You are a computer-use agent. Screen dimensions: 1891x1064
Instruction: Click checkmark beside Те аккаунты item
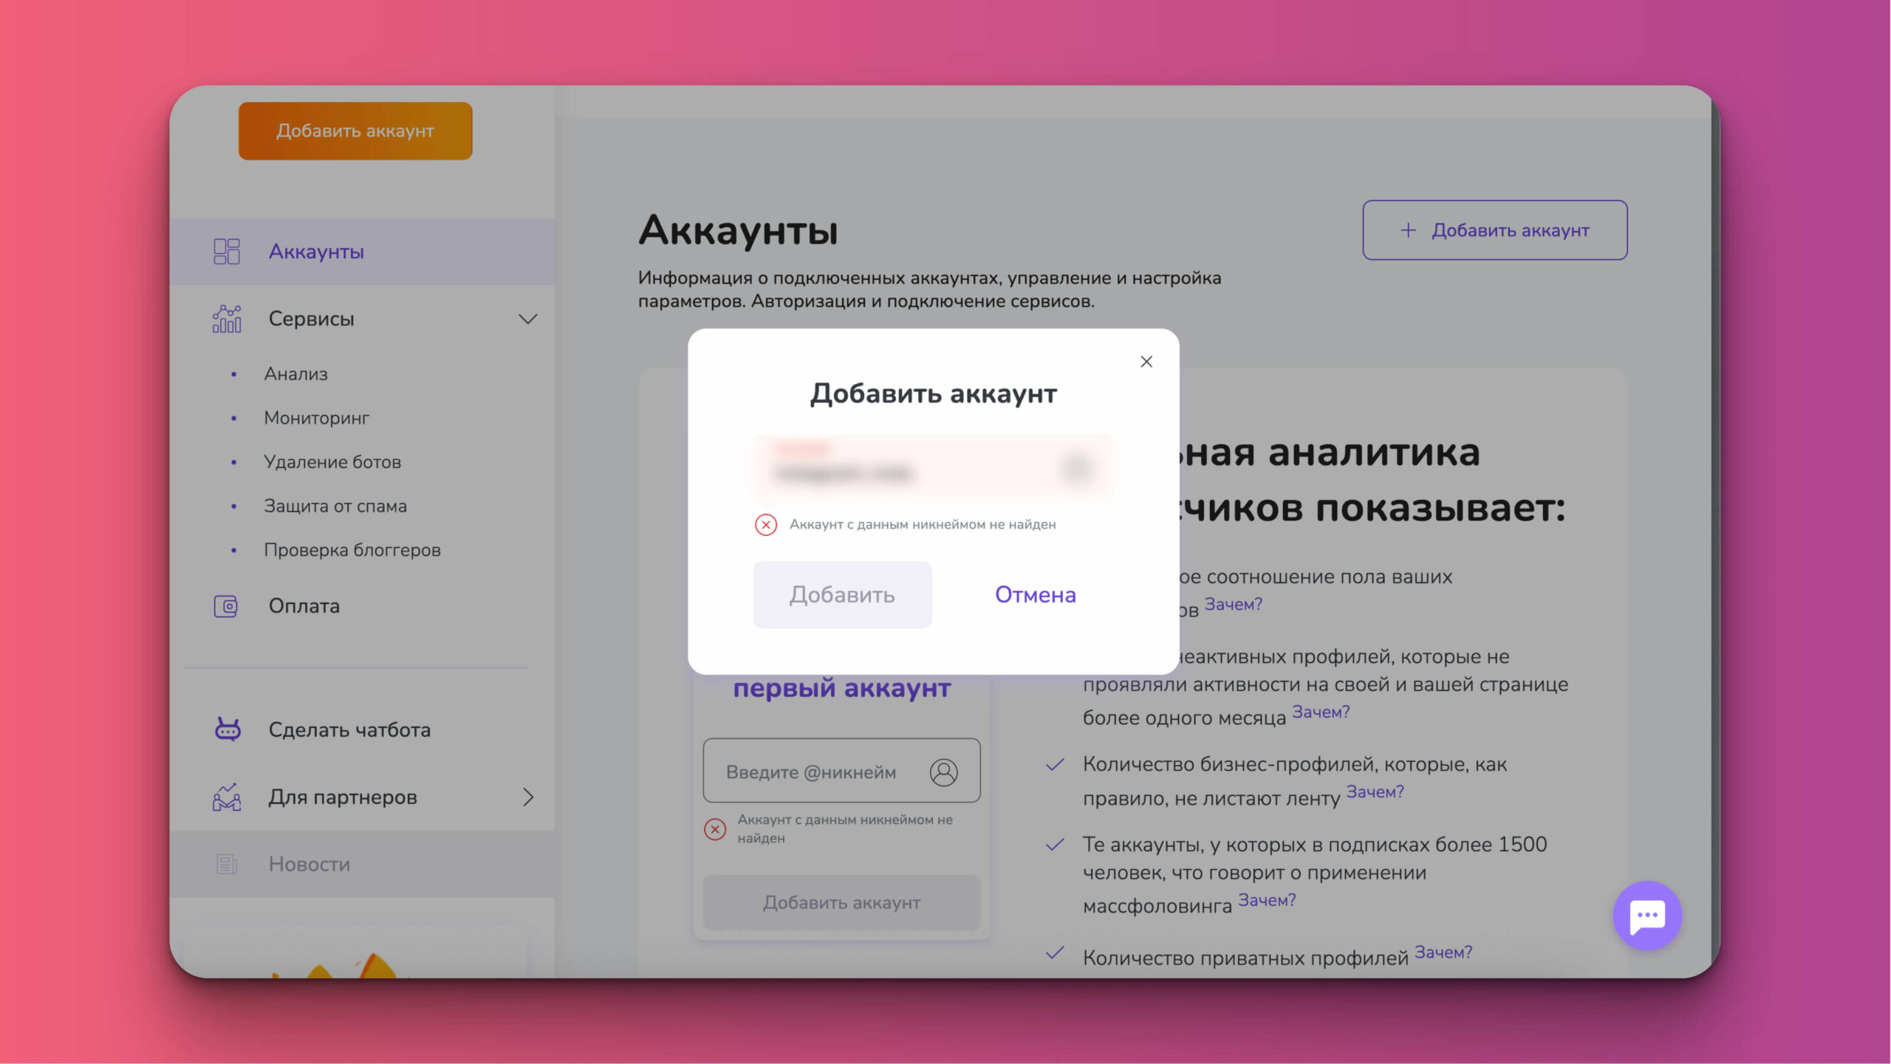tap(1056, 845)
